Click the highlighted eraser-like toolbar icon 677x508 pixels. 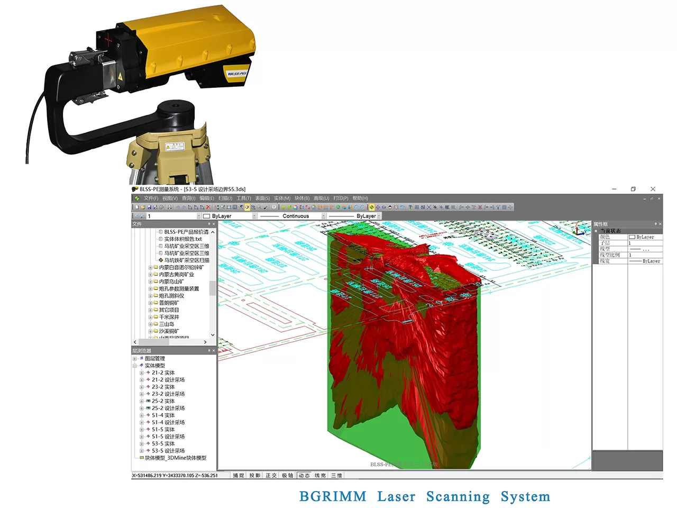[247, 207]
